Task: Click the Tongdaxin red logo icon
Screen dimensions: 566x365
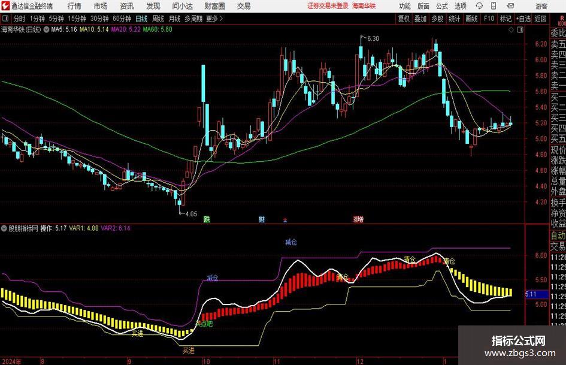Action: click(5, 6)
